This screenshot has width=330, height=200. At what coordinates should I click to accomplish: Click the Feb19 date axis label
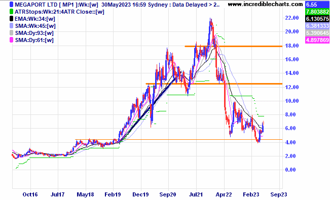pos(113,194)
